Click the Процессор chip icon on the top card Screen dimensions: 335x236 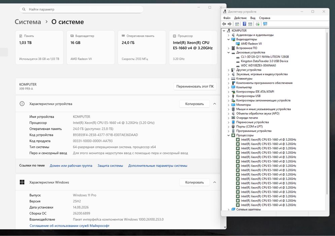[x=175, y=36]
